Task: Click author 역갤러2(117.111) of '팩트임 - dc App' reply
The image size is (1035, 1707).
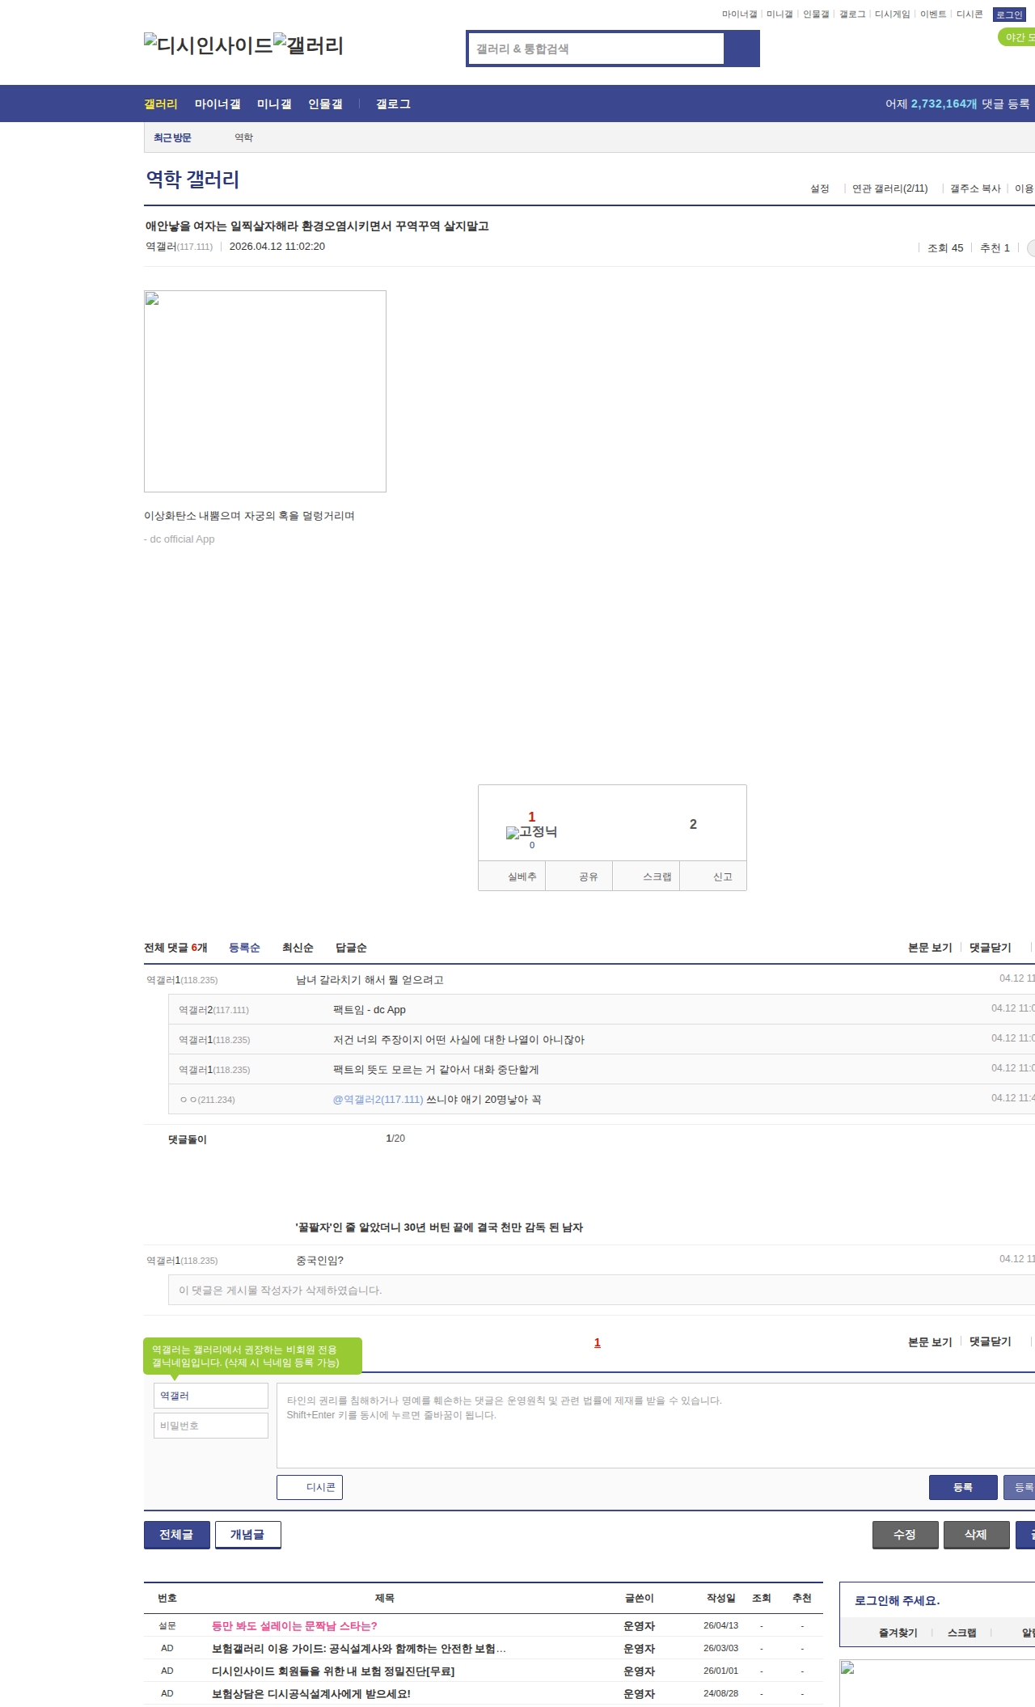Action: [213, 1010]
